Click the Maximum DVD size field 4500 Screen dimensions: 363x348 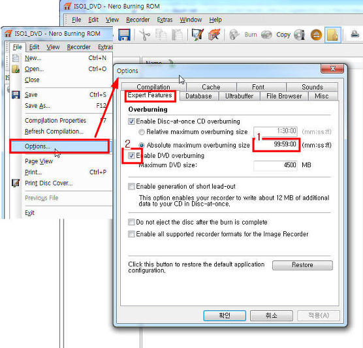[276, 165]
